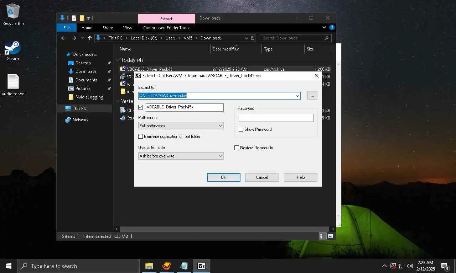
Task: Open the recent locations dropdown in Explorer
Action: pos(82,38)
